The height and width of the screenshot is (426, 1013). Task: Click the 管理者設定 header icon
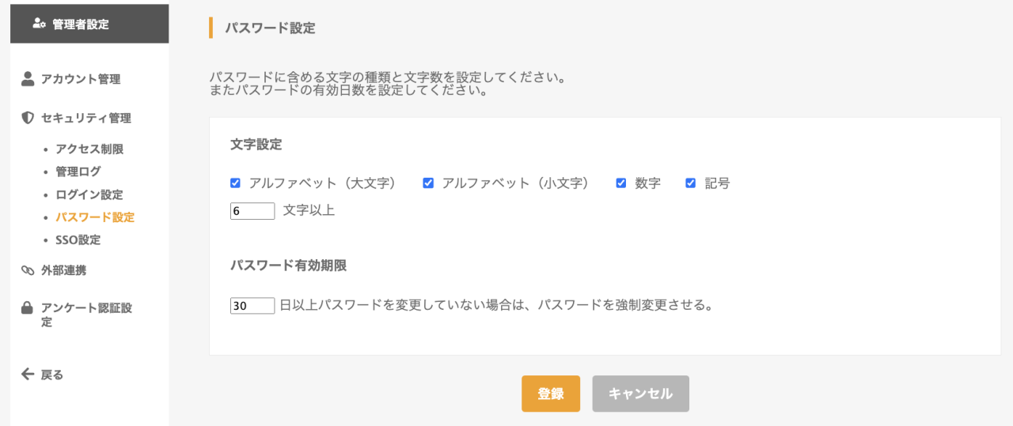click(x=39, y=24)
